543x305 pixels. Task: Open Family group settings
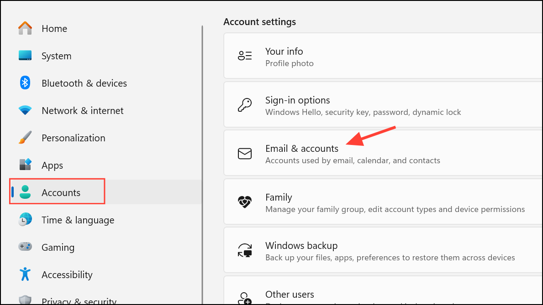(x=383, y=202)
